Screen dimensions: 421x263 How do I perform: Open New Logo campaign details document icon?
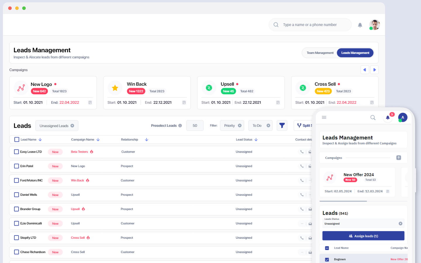click(90, 103)
